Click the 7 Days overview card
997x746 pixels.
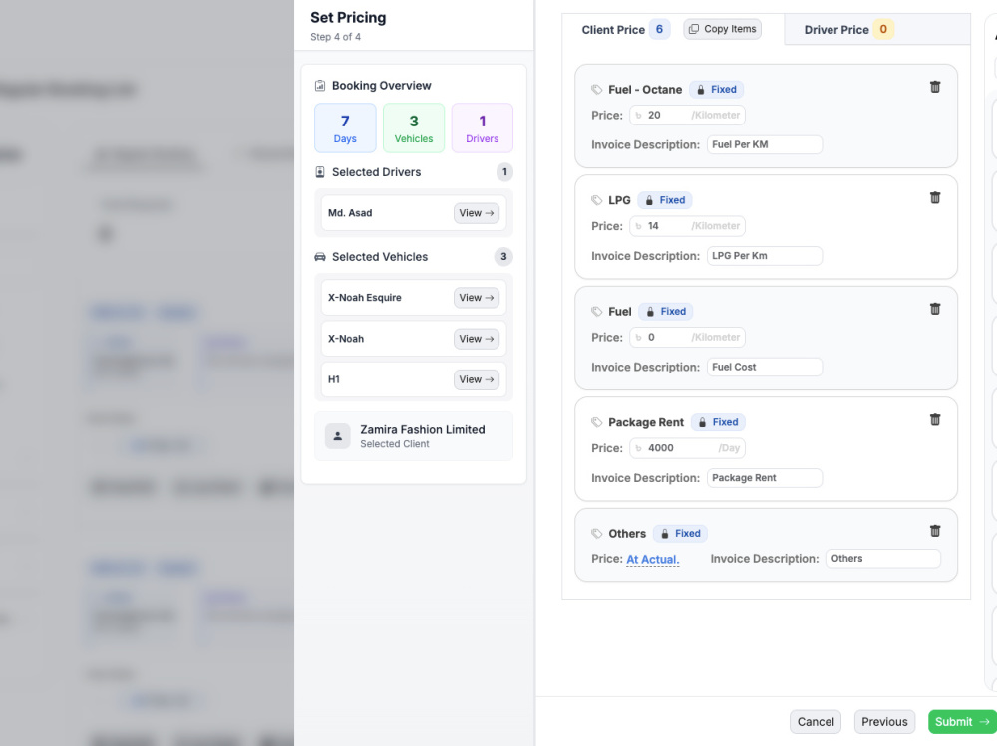pyautogui.click(x=345, y=128)
